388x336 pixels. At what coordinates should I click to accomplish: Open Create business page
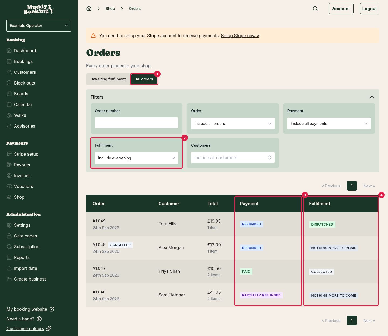[30, 279]
